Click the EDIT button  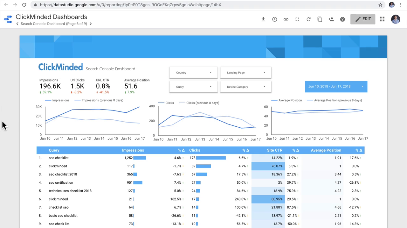pos(363,19)
